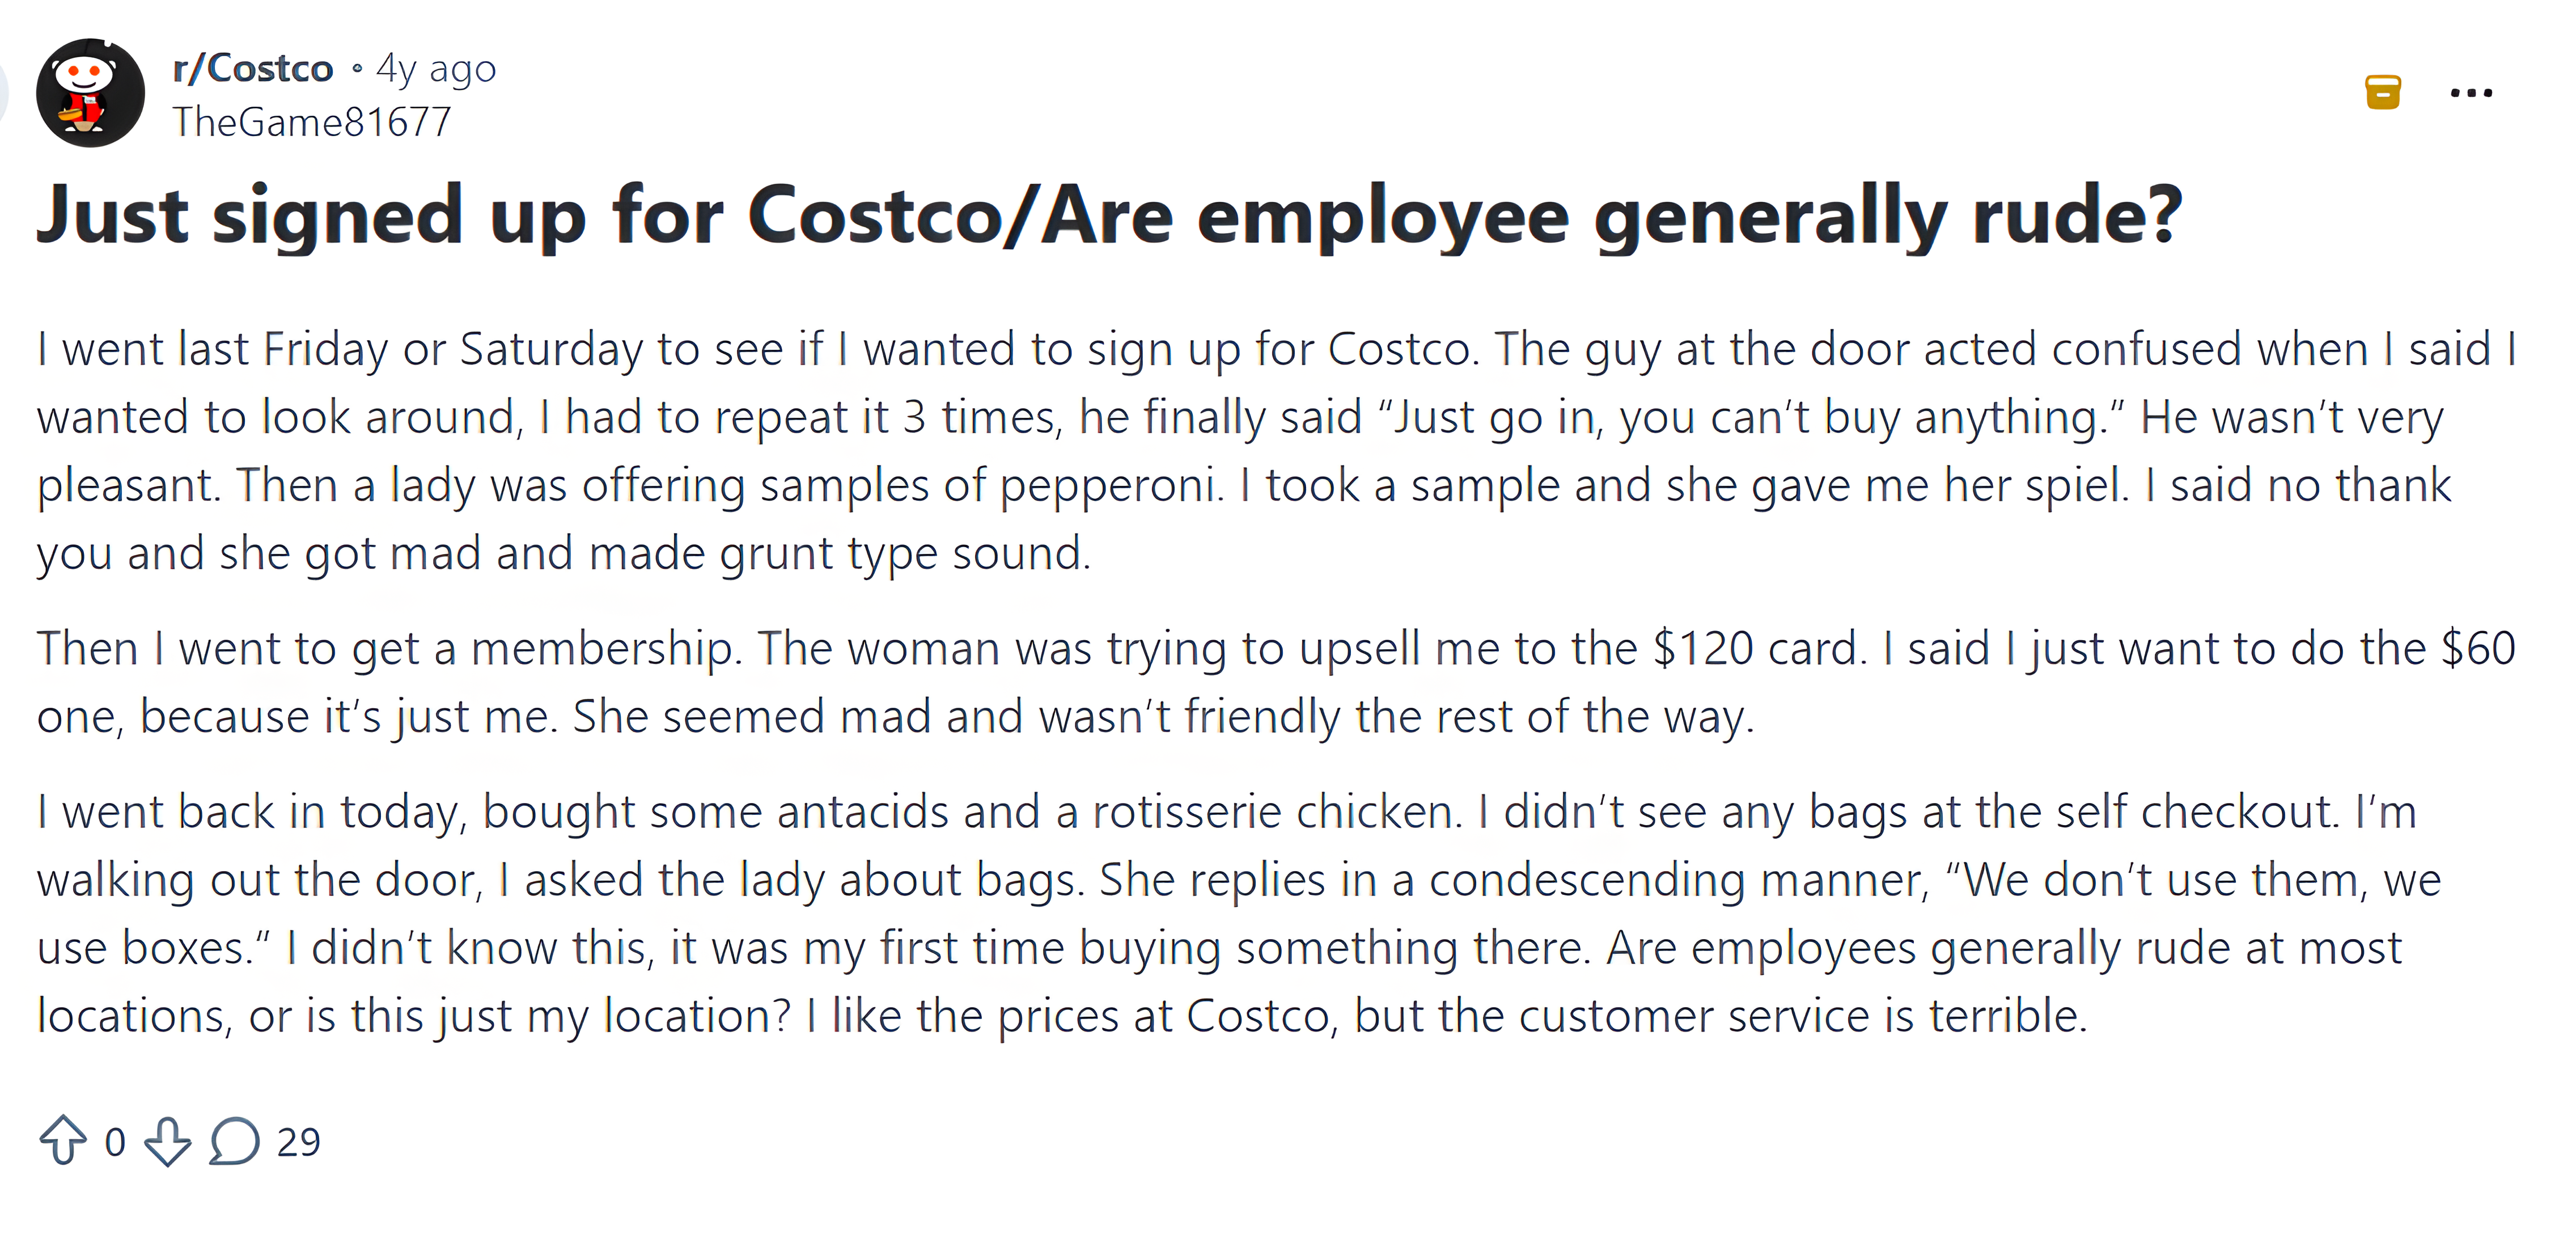This screenshot has height=1234, width=2576.
Task: Click the paragraph starting 'I went last Friday'
Action: click(x=1276, y=451)
